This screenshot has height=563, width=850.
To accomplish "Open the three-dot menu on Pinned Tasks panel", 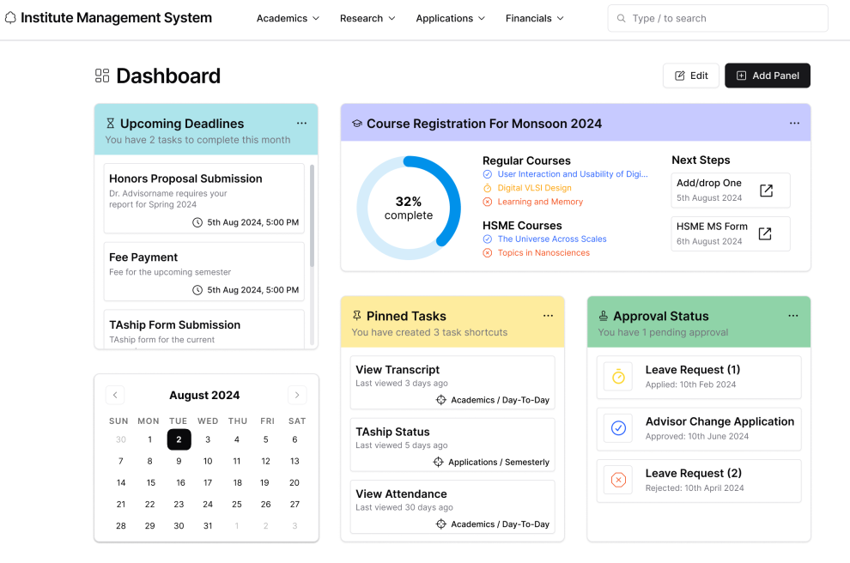I will click(548, 316).
